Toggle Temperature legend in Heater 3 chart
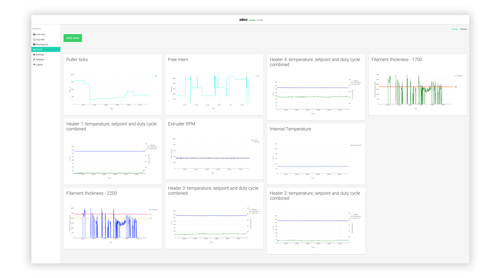This screenshot has width=494, height=278. point(254,211)
